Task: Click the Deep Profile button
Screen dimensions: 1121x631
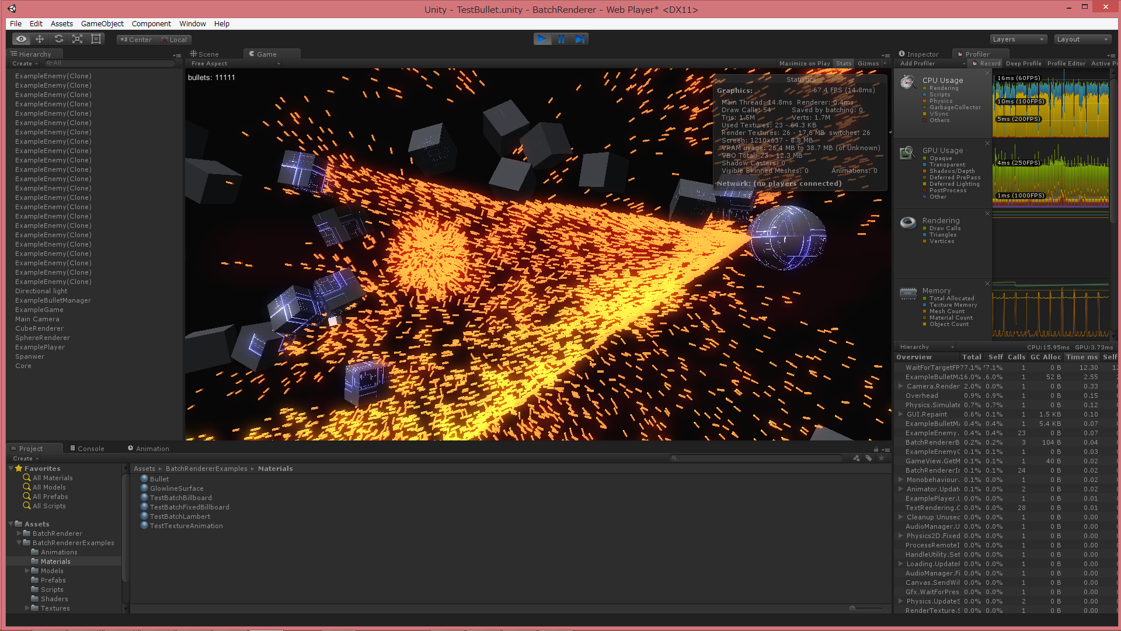Action: [x=1023, y=64]
